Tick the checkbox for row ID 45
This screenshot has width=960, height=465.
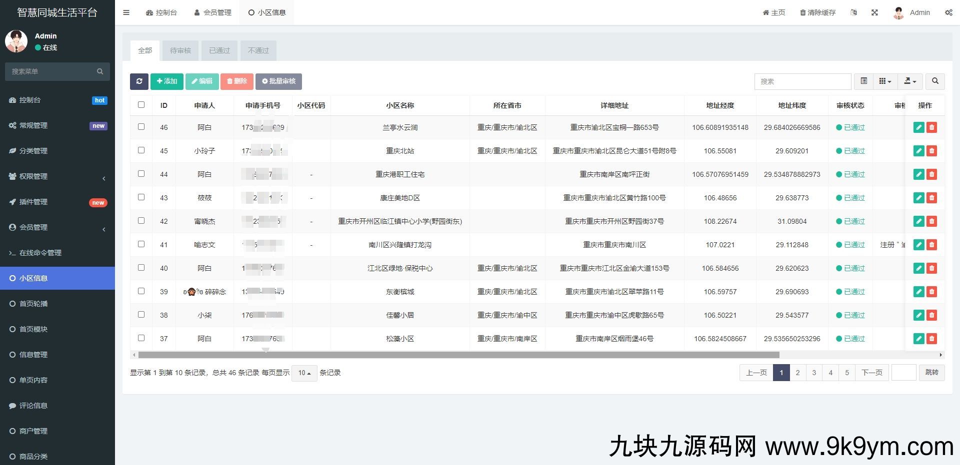141,150
